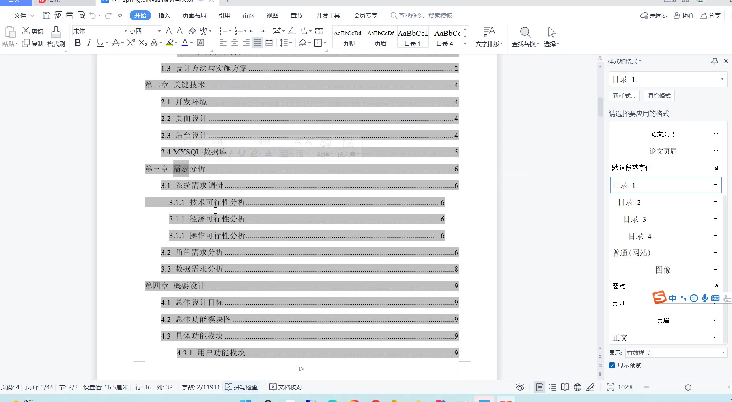Select 目录 2 style in the style list
732x402 pixels.
tap(666, 202)
